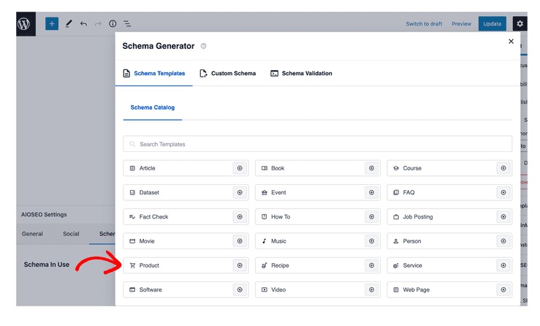Select the Article template label
Screen dimensions: 540x326
[148, 168]
